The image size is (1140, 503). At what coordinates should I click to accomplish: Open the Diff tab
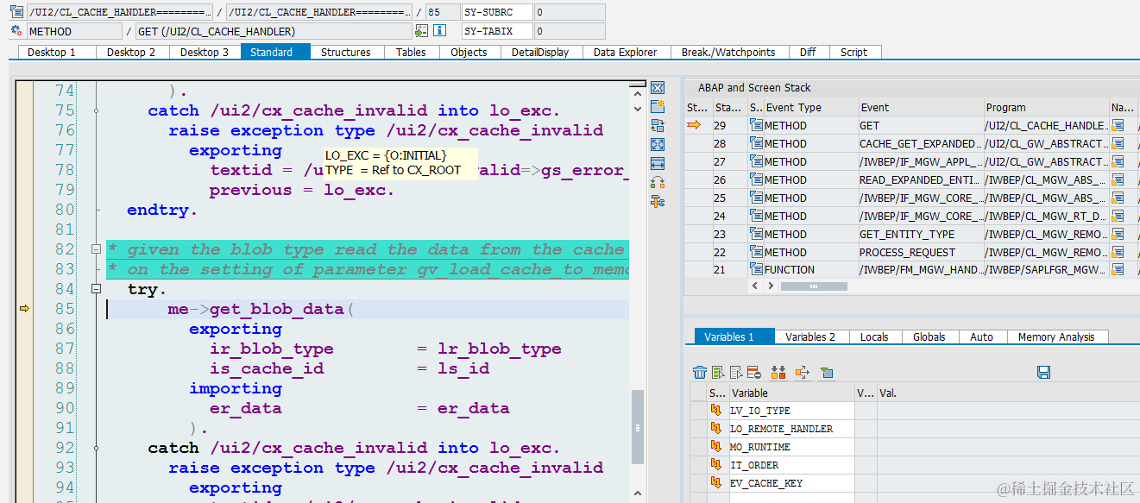(x=808, y=52)
